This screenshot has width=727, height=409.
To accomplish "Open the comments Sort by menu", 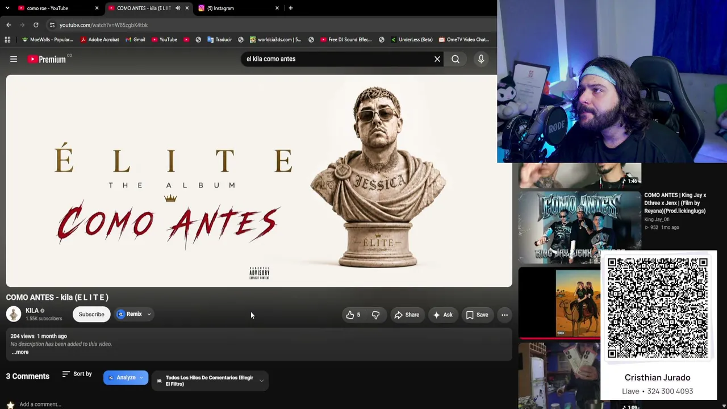I will [x=77, y=374].
